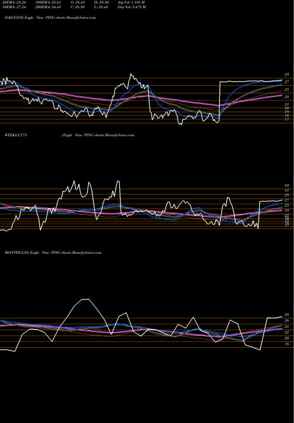Click the 26 label on the monthly chart axis
Image resolution: width=294 pixels, height=423 pixels.
(x=287, y=321)
